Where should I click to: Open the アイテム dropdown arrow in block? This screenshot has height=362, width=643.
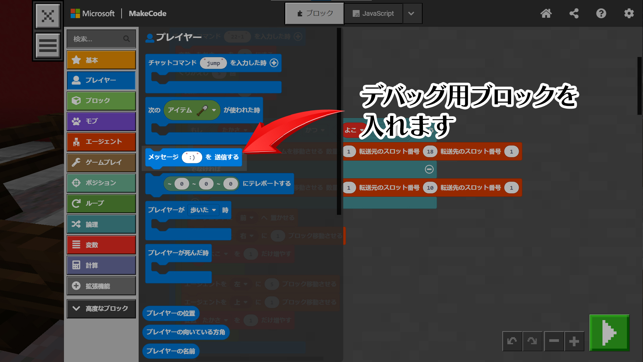click(x=214, y=110)
